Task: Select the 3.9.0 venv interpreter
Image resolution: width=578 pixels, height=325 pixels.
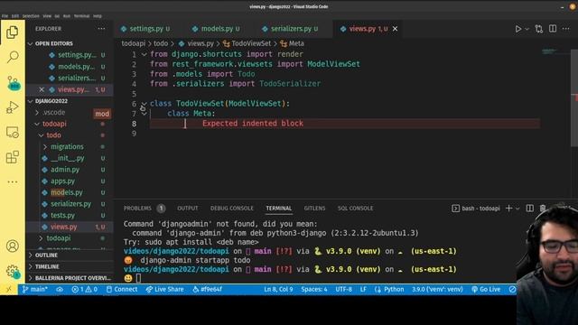Action: pyautogui.click(x=437, y=289)
